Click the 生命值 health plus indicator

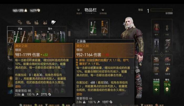coord(156,90)
